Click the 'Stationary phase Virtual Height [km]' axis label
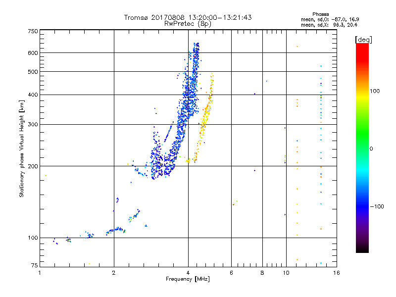This screenshot has width=396, height=297. pyautogui.click(x=22, y=148)
